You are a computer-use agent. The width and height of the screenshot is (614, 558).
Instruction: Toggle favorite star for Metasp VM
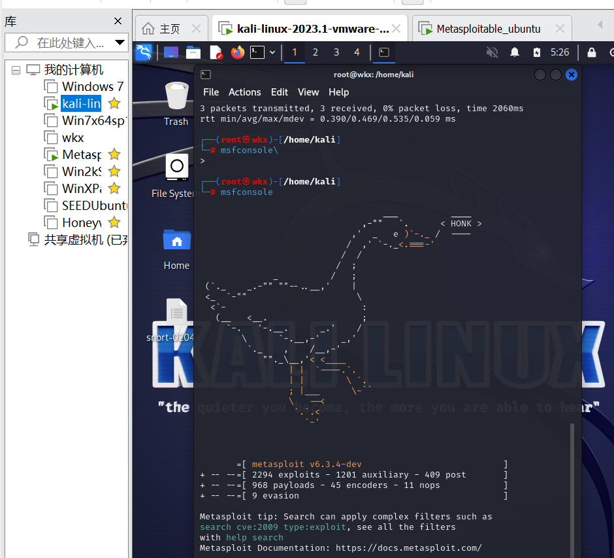(114, 154)
